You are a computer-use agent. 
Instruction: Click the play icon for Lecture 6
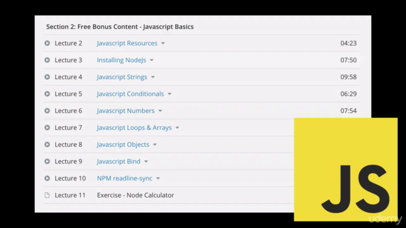(x=47, y=111)
